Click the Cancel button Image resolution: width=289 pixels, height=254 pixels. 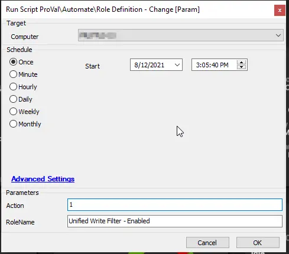(207, 243)
